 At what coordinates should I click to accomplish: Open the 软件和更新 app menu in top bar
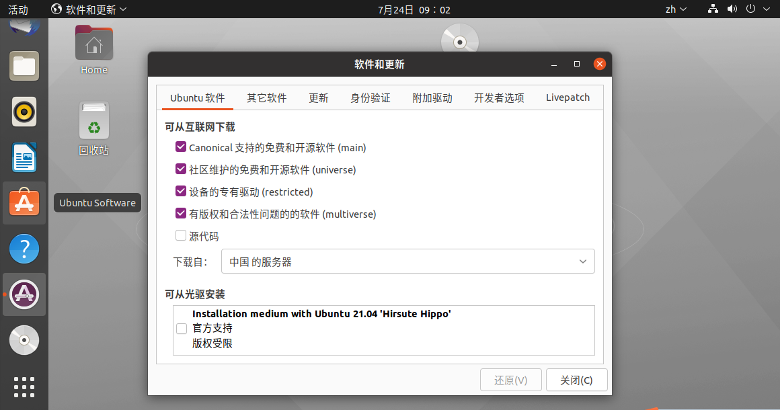point(89,9)
